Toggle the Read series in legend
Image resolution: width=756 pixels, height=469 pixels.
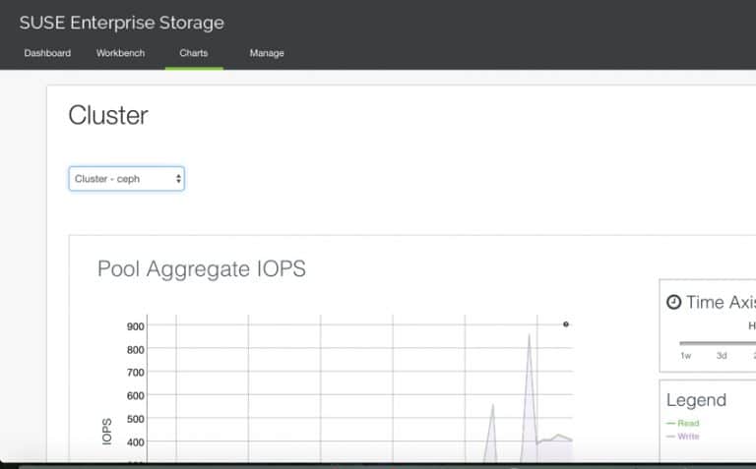688,423
